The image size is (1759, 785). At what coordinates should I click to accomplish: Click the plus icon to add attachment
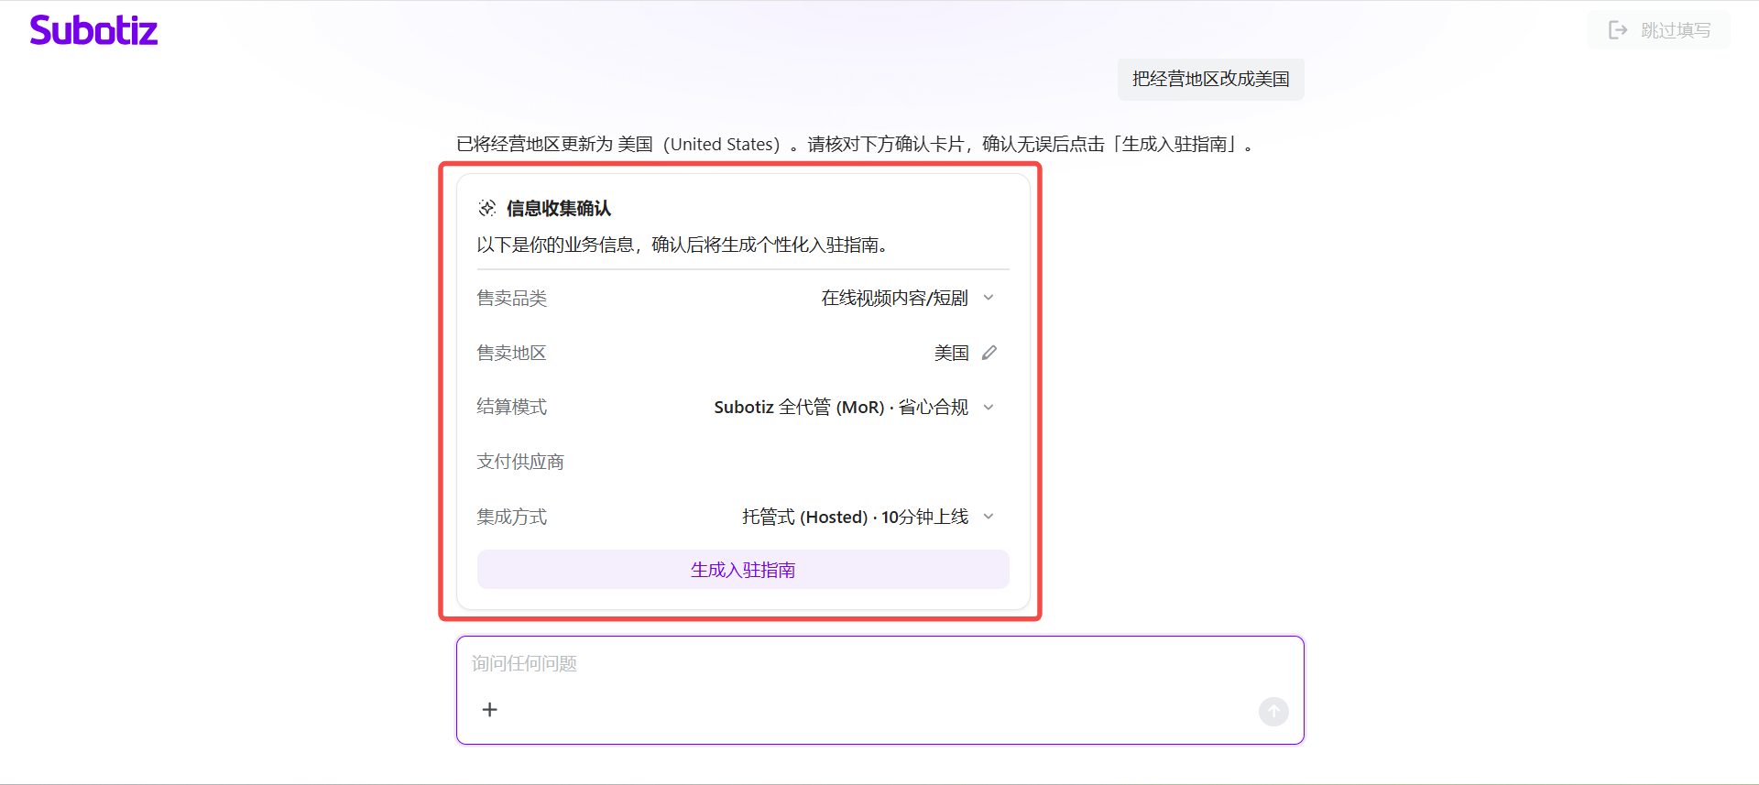coord(490,710)
